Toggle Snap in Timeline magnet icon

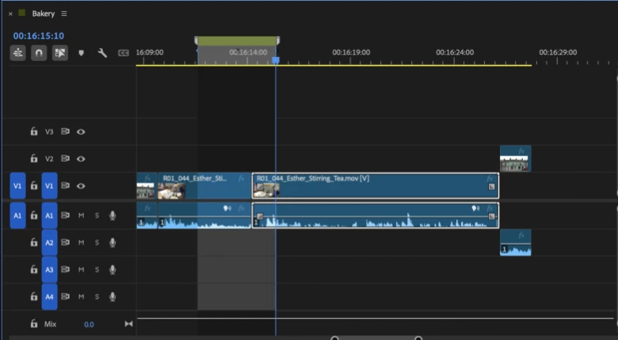[39, 53]
